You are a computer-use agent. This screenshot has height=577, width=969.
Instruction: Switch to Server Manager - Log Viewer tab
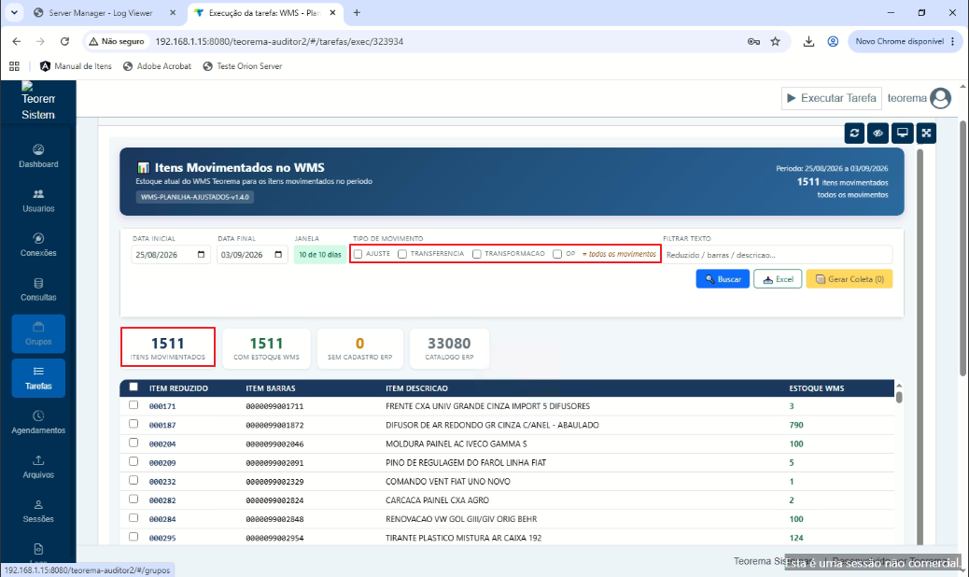(101, 12)
